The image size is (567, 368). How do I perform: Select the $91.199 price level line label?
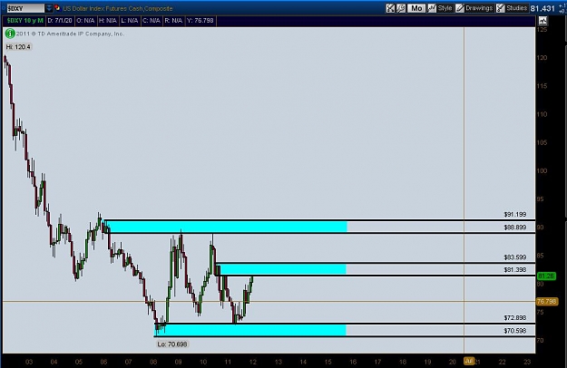point(515,215)
